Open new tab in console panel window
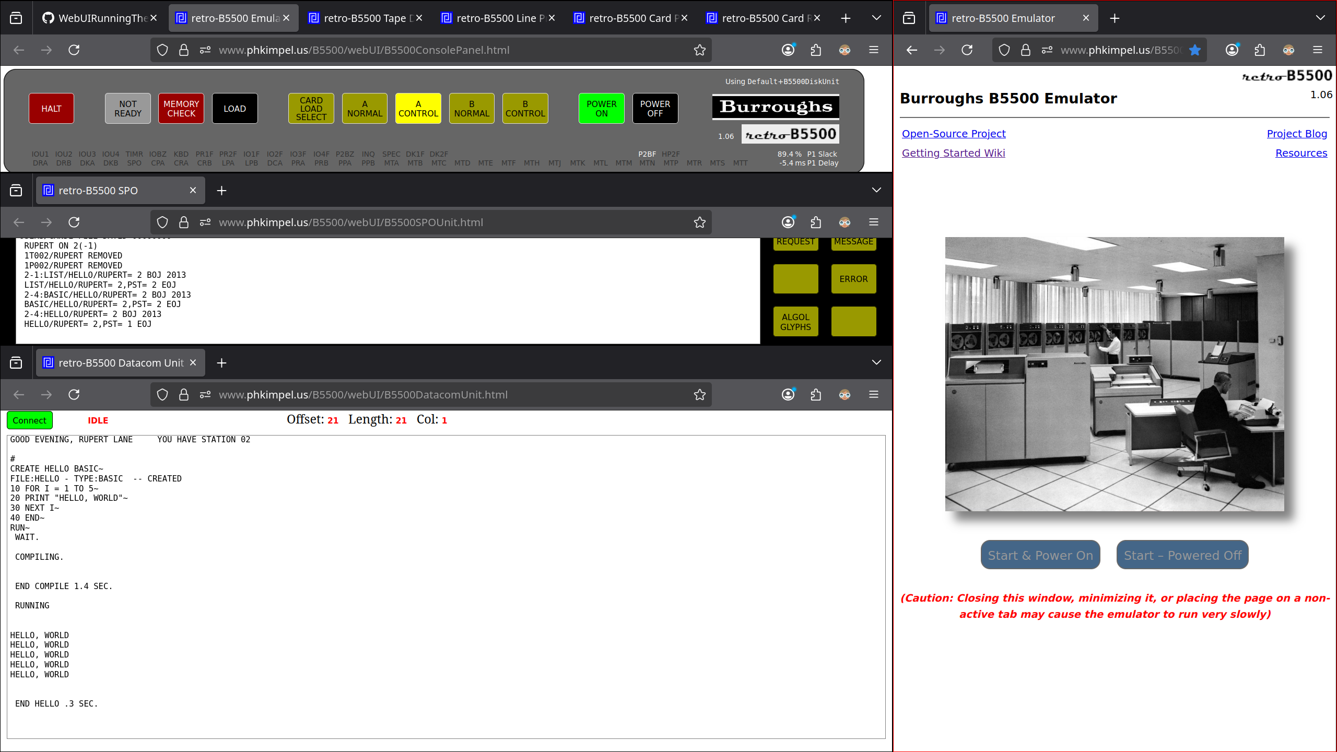This screenshot has height=752, width=1337. [x=846, y=18]
